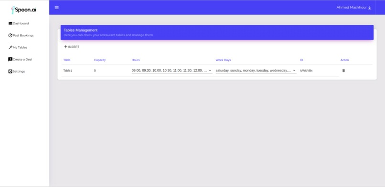Select the Table1 name cell
Viewport: 385px width, 187px height.
pyautogui.click(x=68, y=71)
